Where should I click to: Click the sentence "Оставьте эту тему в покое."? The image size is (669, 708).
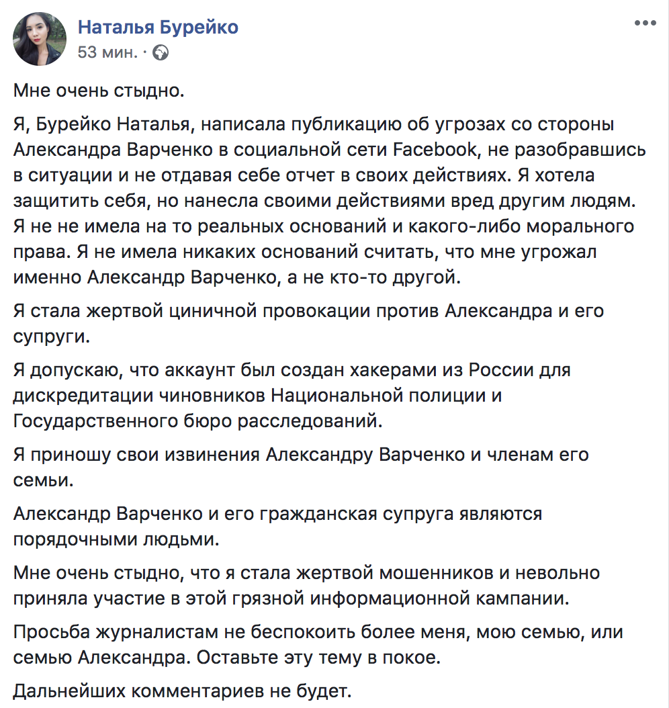318,658
